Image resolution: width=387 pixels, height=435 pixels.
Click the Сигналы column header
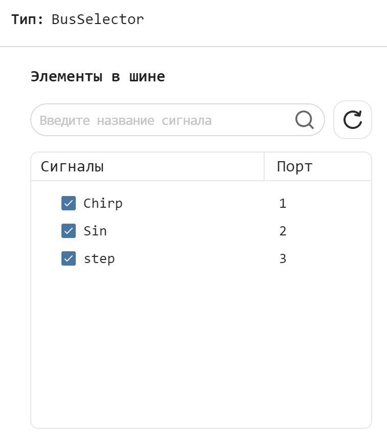72,166
